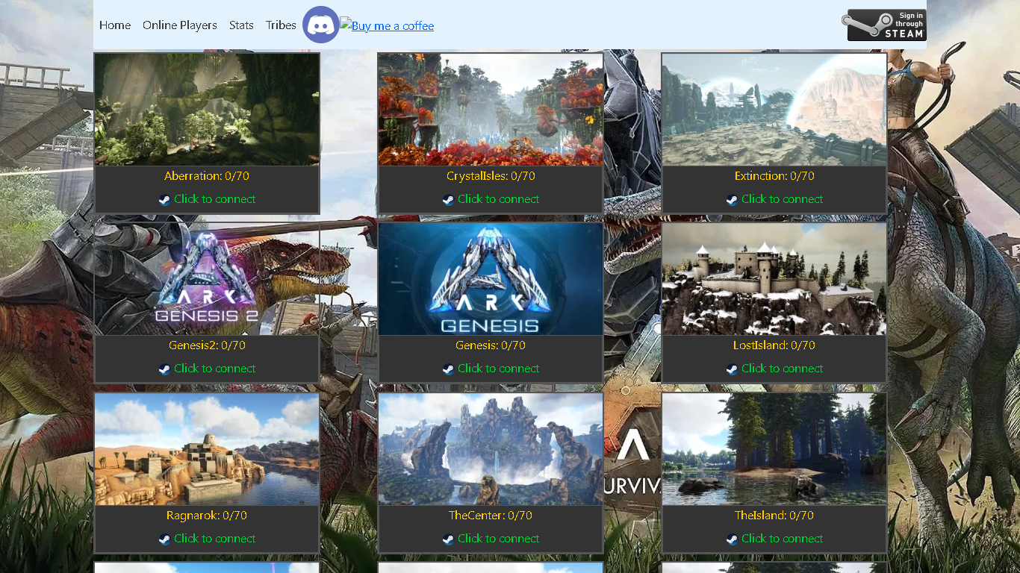Select the text Genesis2: 0/70

click(207, 345)
